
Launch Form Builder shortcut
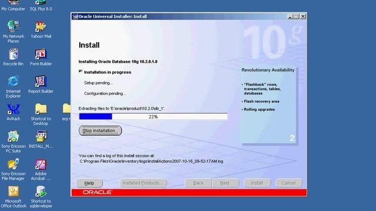pos(41,57)
